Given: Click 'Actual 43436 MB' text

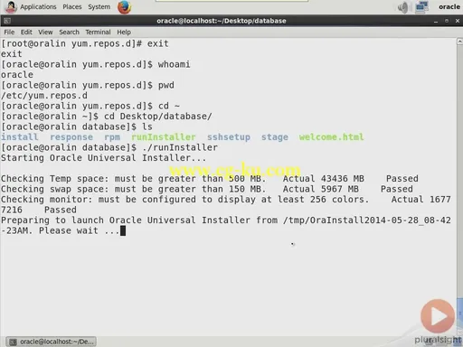Looking at the screenshot, I should 323,179.
